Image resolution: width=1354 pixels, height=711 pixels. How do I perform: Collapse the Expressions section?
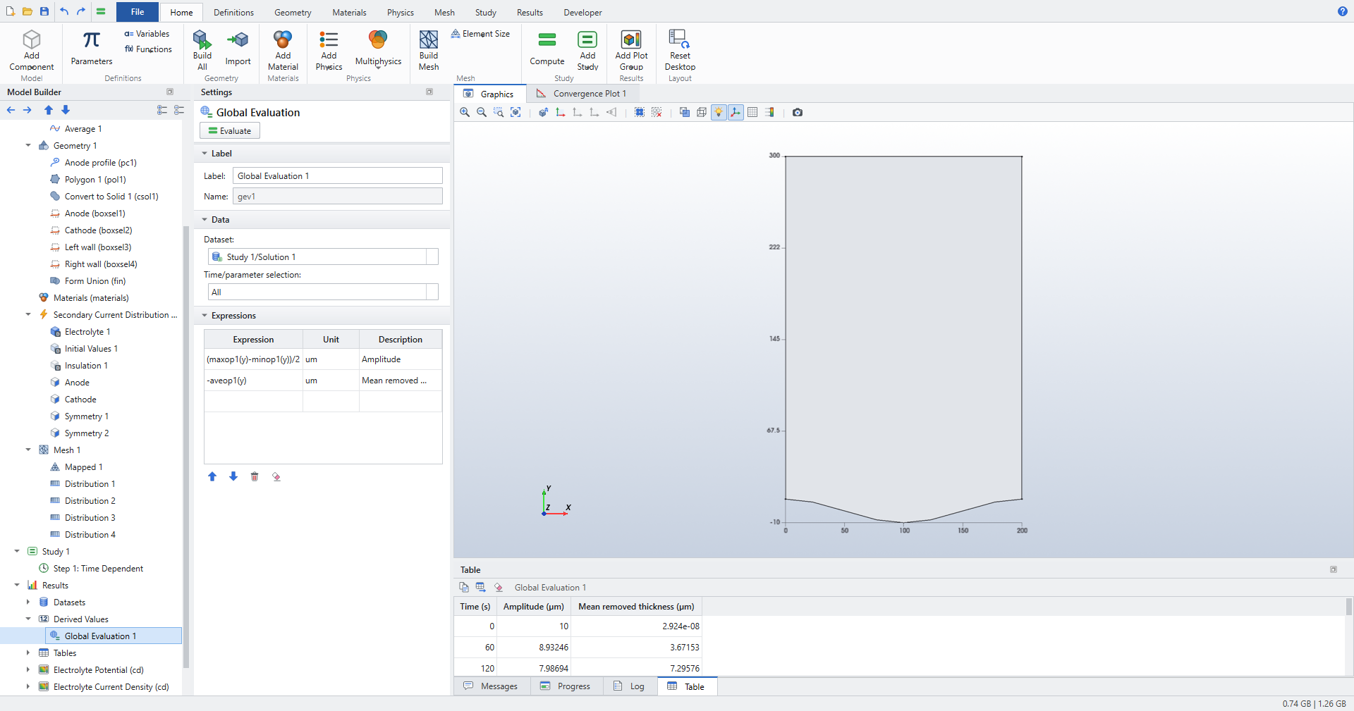coord(205,316)
